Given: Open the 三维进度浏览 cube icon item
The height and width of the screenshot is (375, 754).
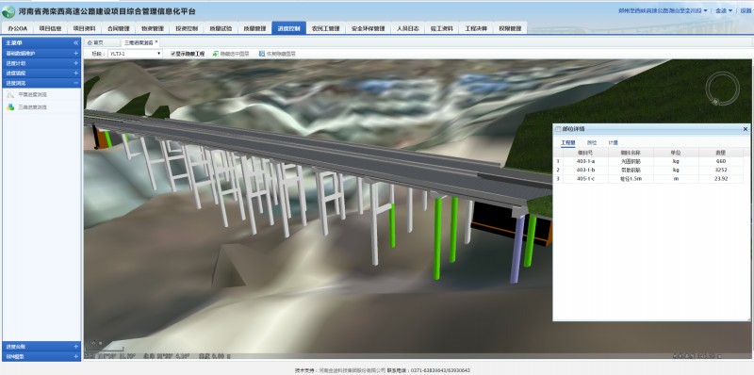Looking at the screenshot, I should point(10,107).
